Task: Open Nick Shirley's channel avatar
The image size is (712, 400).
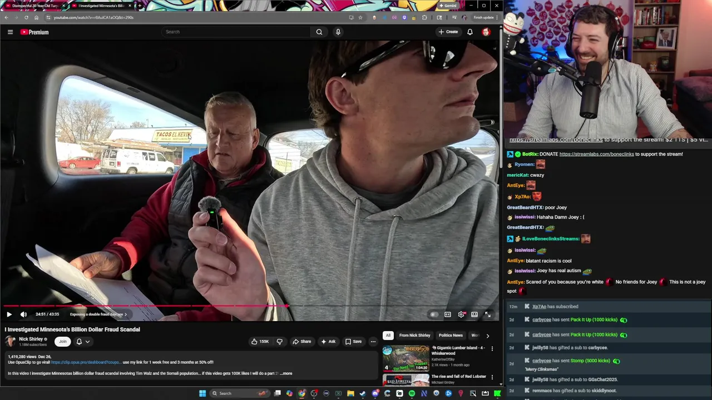Action: tap(10, 341)
